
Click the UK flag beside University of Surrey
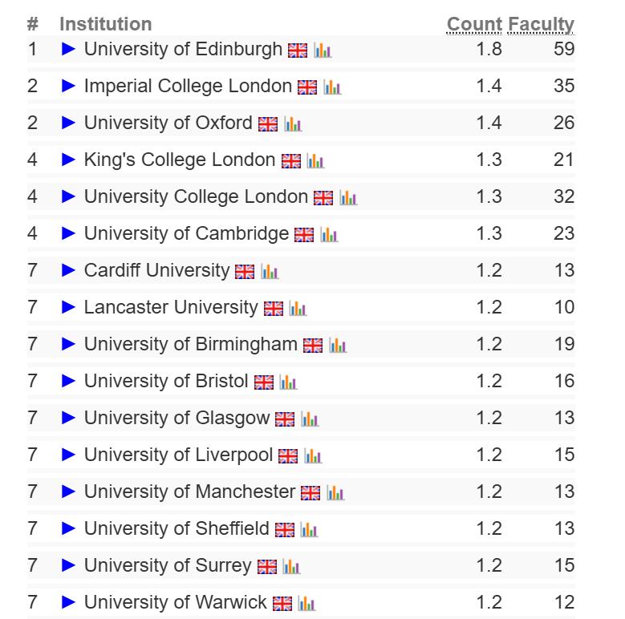(x=267, y=567)
